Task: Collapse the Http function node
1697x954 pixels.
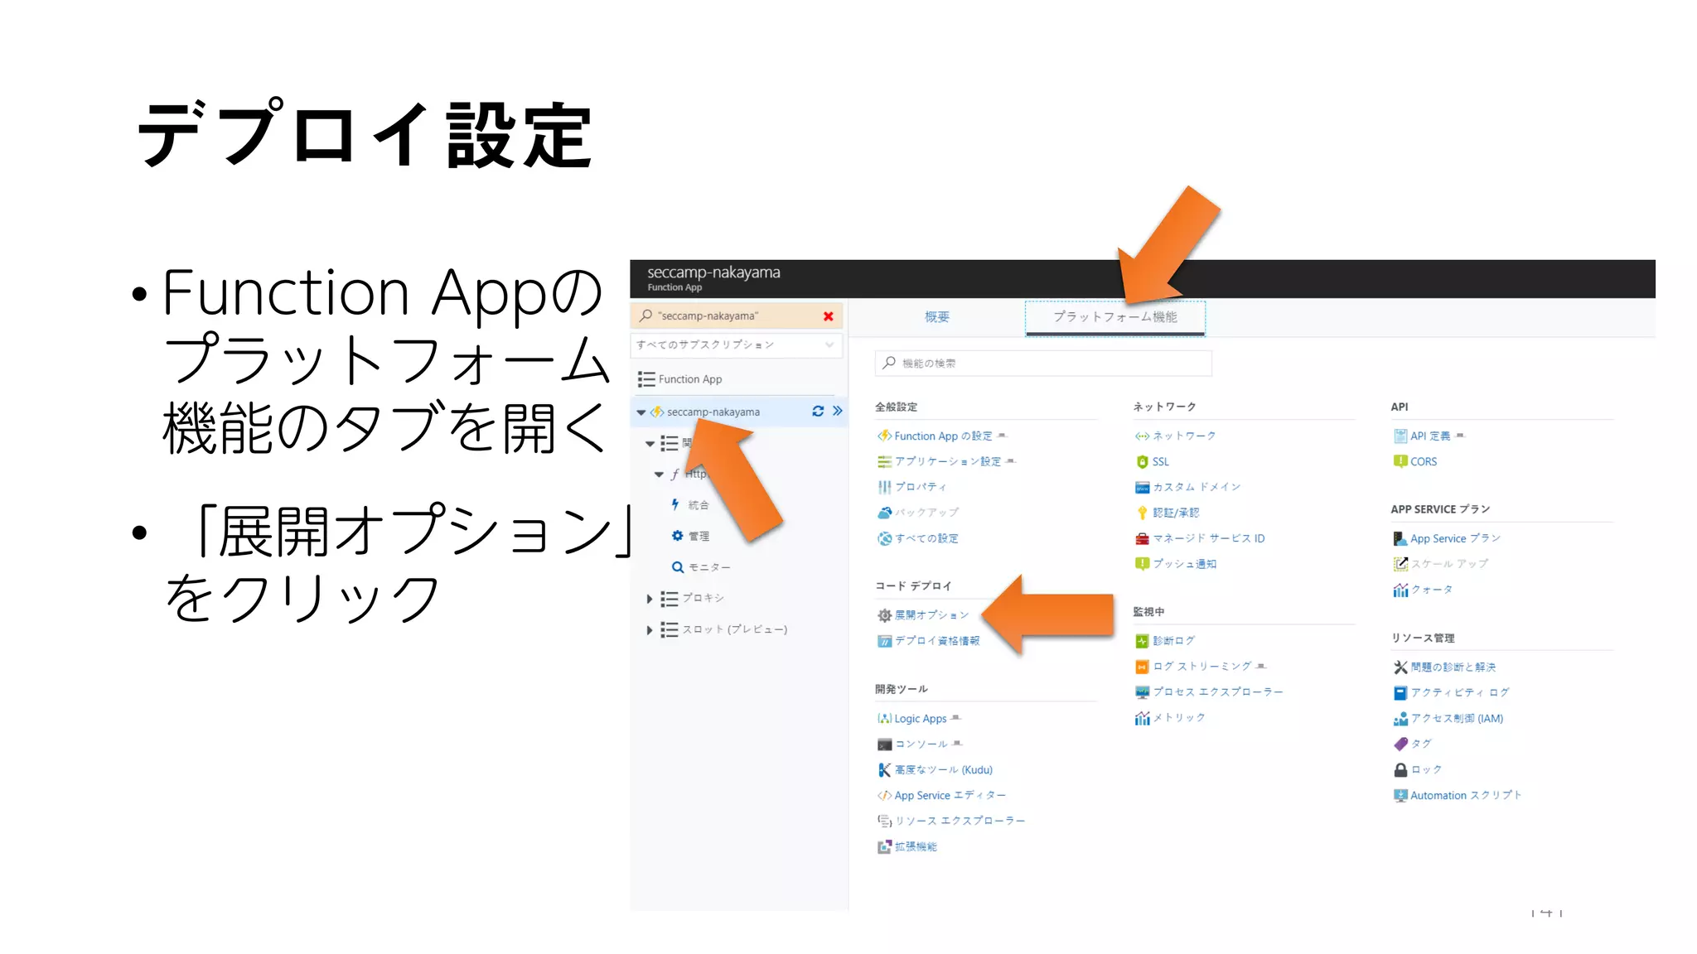Action: click(659, 475)
